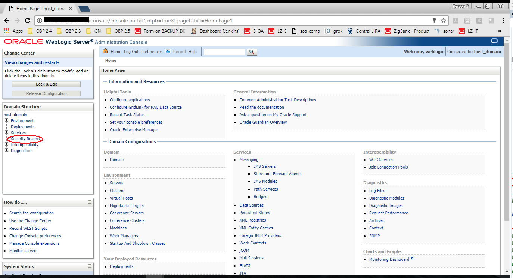The height and width of the screenshot is (278, 513).
Task: Open the Data Sources link
Action: pyautogui.click(x=251, y=205)
